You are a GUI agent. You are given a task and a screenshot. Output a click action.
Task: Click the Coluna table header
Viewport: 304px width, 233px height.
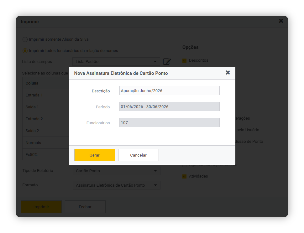[46, 83]
